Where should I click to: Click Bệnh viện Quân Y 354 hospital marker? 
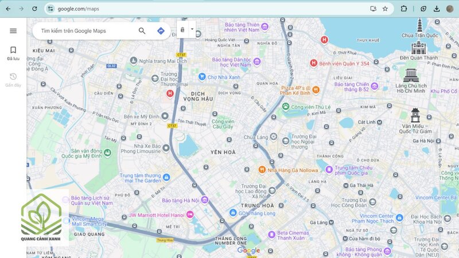[313, 63]
